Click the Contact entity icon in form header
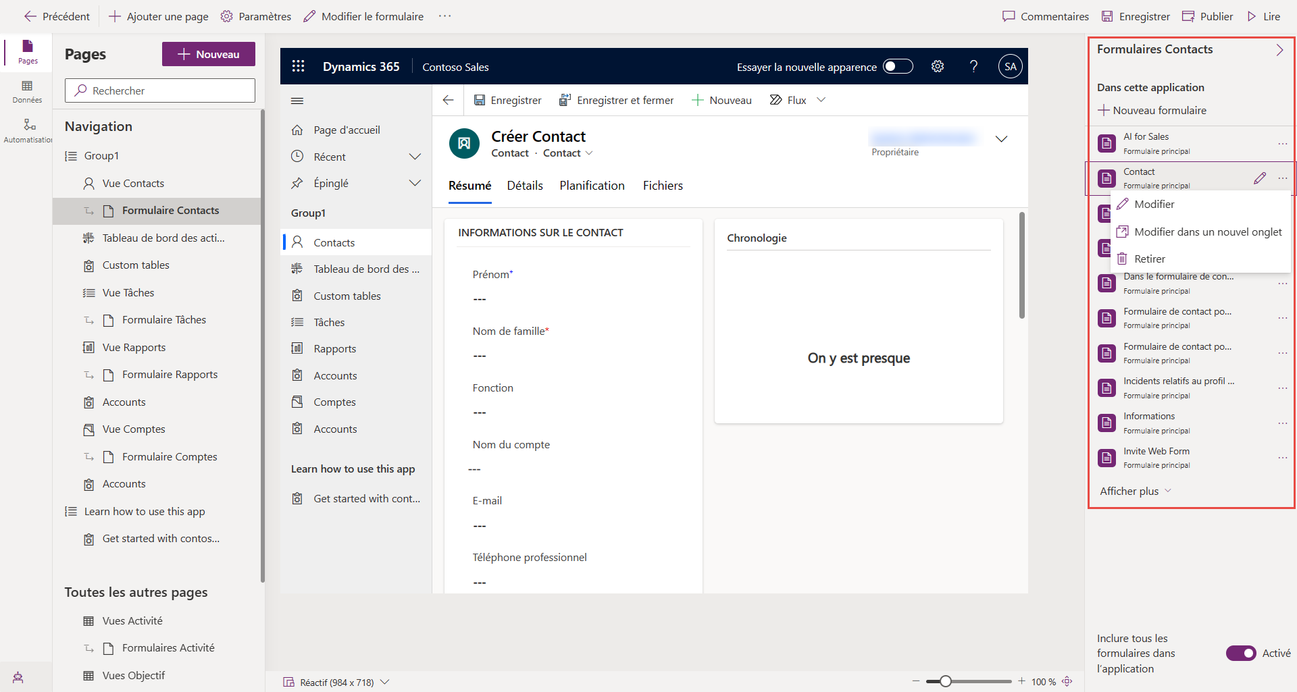 (x=464, y=143)
